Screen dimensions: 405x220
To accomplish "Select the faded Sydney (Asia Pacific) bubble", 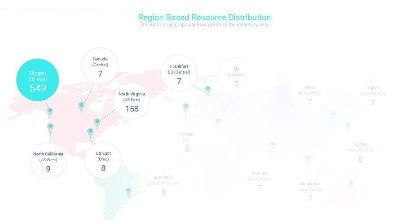I will (360, 151).
